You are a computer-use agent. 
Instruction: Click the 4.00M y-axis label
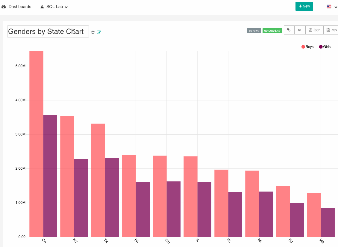[20, 100]
